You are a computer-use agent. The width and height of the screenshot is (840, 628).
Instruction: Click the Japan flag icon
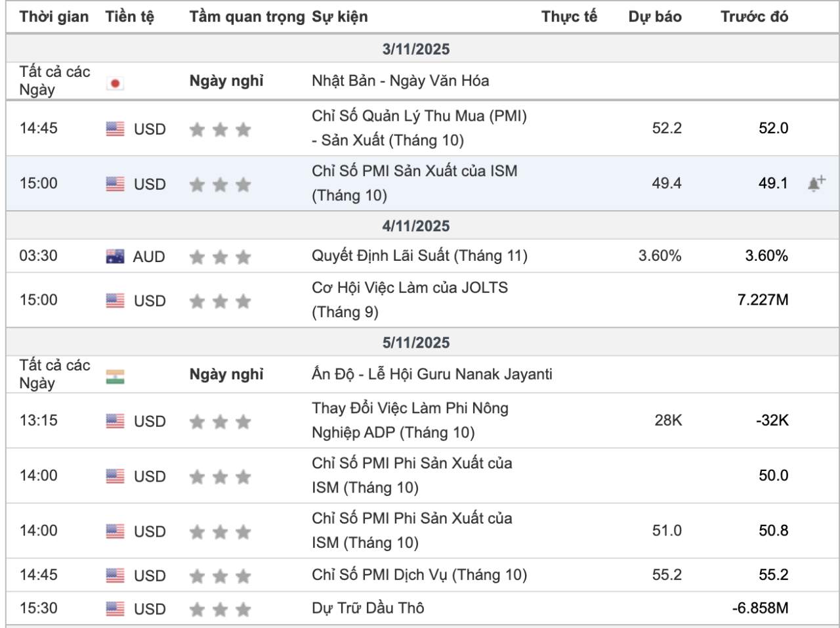[115, 83]
